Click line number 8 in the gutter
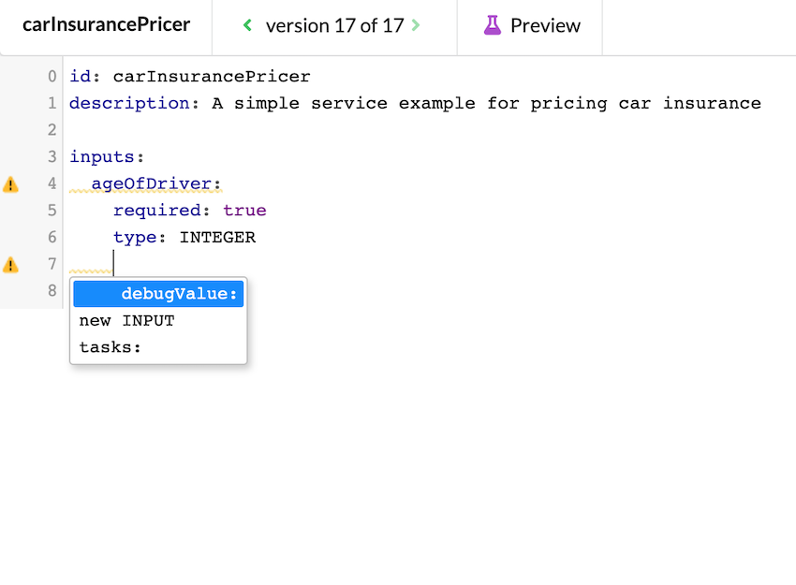 52,291
